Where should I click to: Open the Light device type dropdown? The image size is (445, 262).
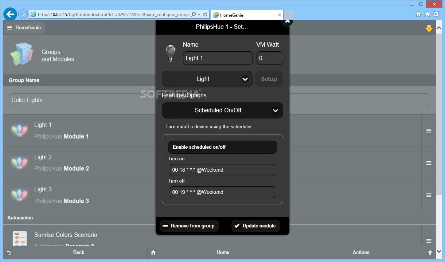tap(207, 79)
